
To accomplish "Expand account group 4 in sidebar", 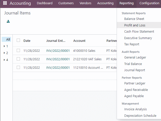I will tap(4, 60).
